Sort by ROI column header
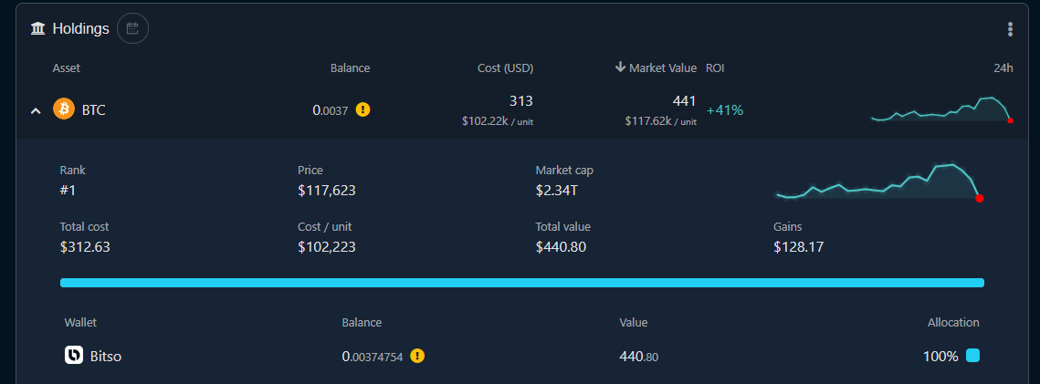Viewport: 1040px width, 384px height. (715, 67)
